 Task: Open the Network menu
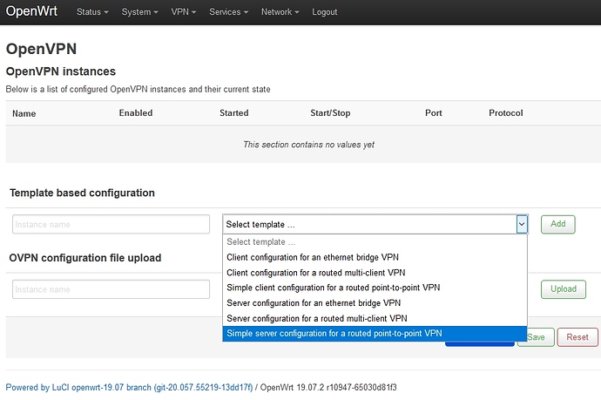point(280,12)
